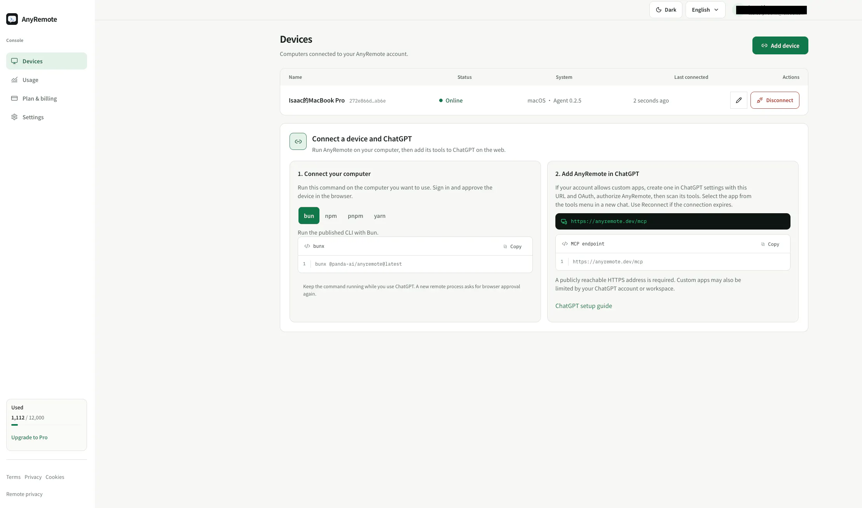Screen dimensions: 862x508
Task: Click the usage progress bar
Action: pyautogui.click(x=47, y=425)
